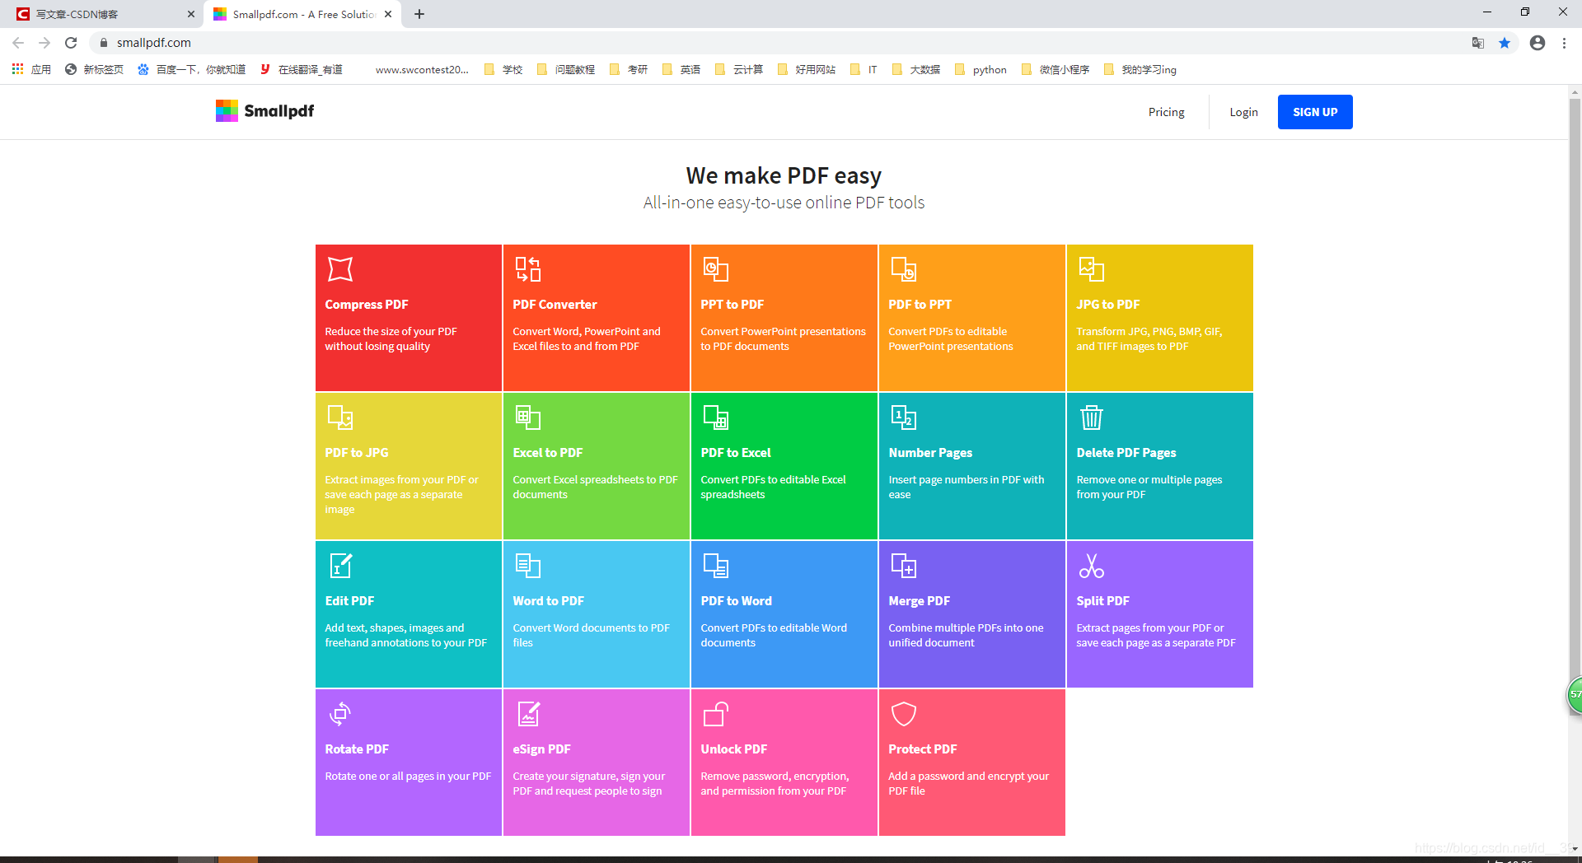Open the python bookmark folder
1582x863 pixels.
point(981,70)
